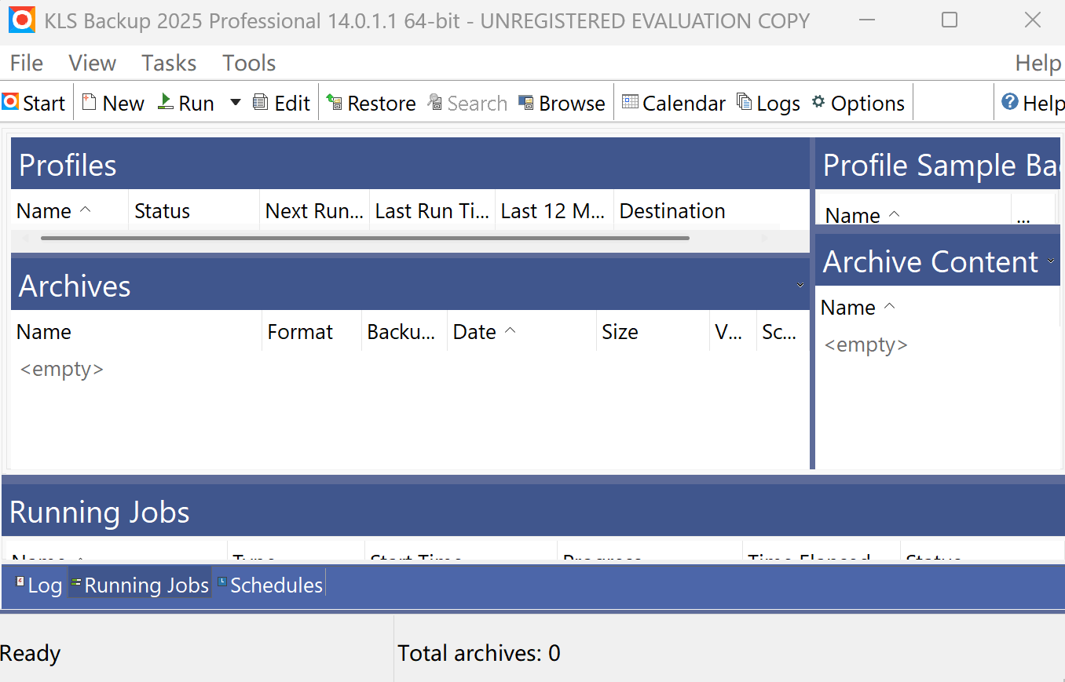Viewport: 1065px width, 682px height.
Task: Click the Help toolbar icon
Action: (x=1033, y=103)
